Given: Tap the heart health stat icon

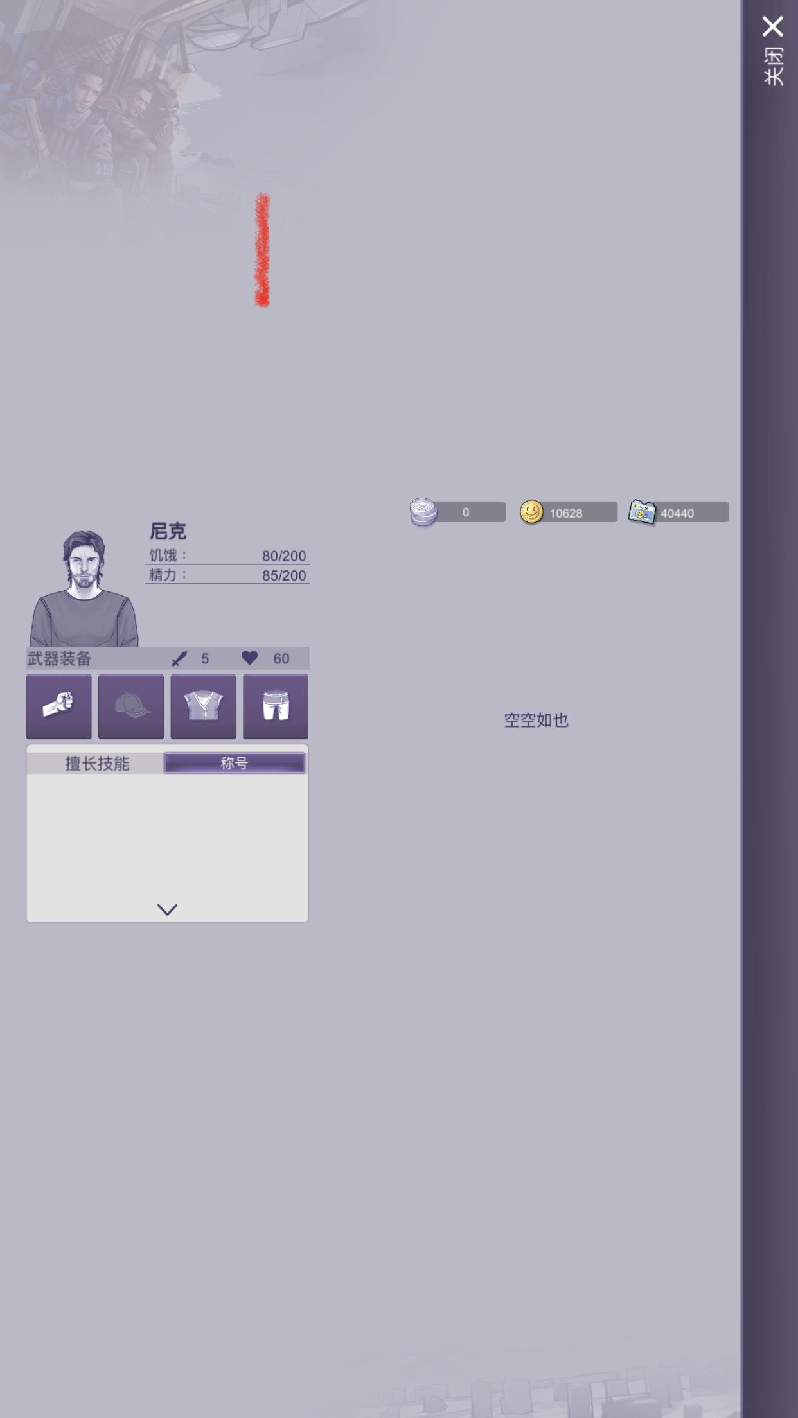Looking at the screenshot, I should pos(249,658).
